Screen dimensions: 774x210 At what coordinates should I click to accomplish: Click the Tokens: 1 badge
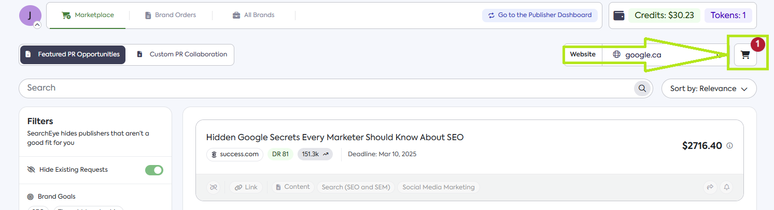[x=728, y=16]
